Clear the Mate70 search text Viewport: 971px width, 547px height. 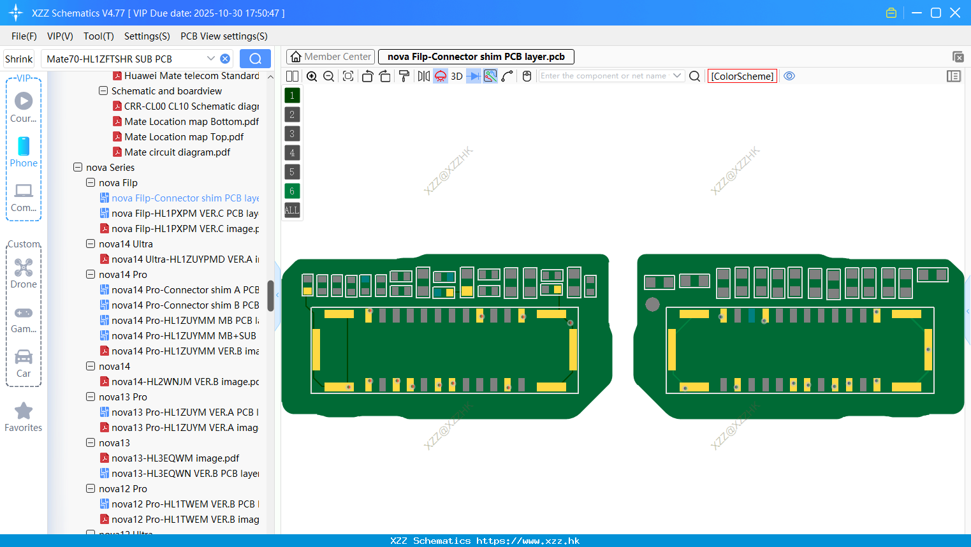coord(225,59)
